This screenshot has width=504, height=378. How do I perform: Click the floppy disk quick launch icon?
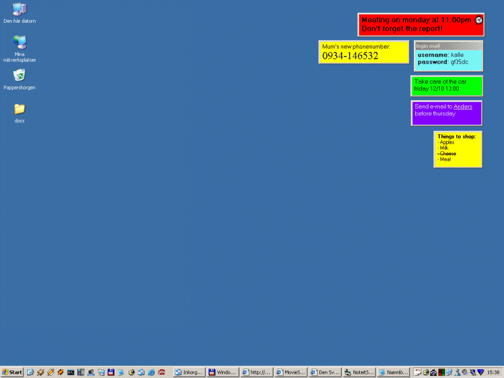click(111, 372)
